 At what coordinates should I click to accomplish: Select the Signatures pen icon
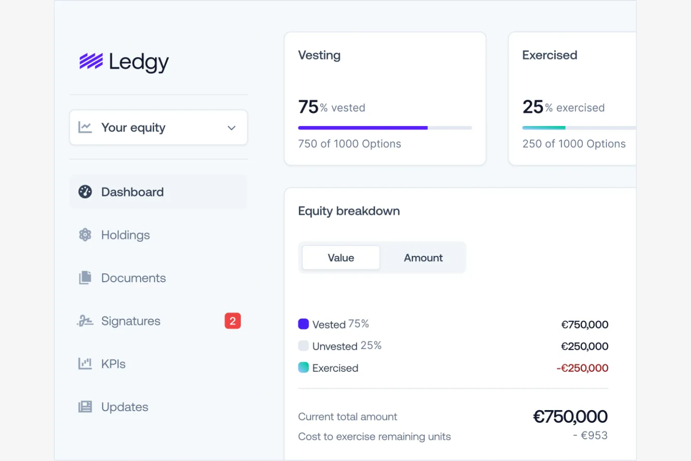(85, 320)
